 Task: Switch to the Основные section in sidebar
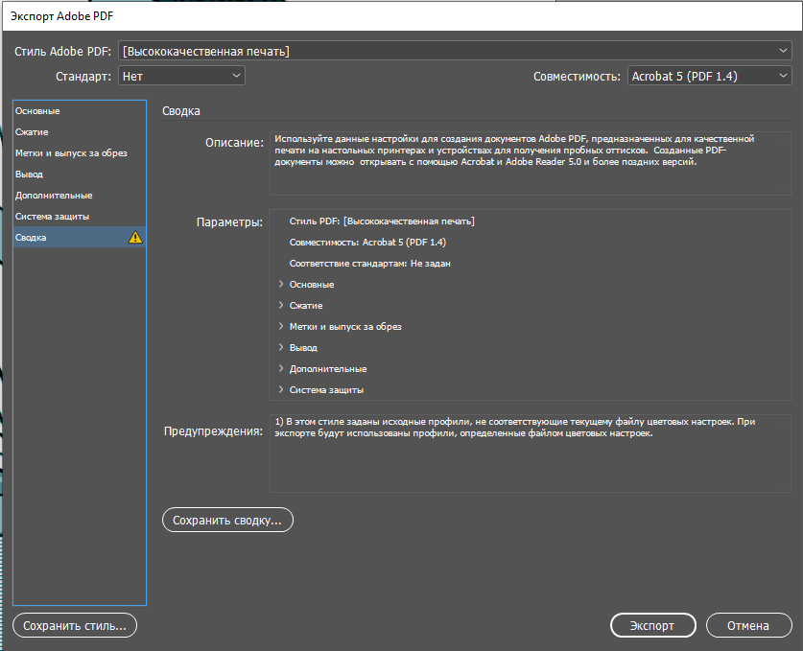[80, 111]
